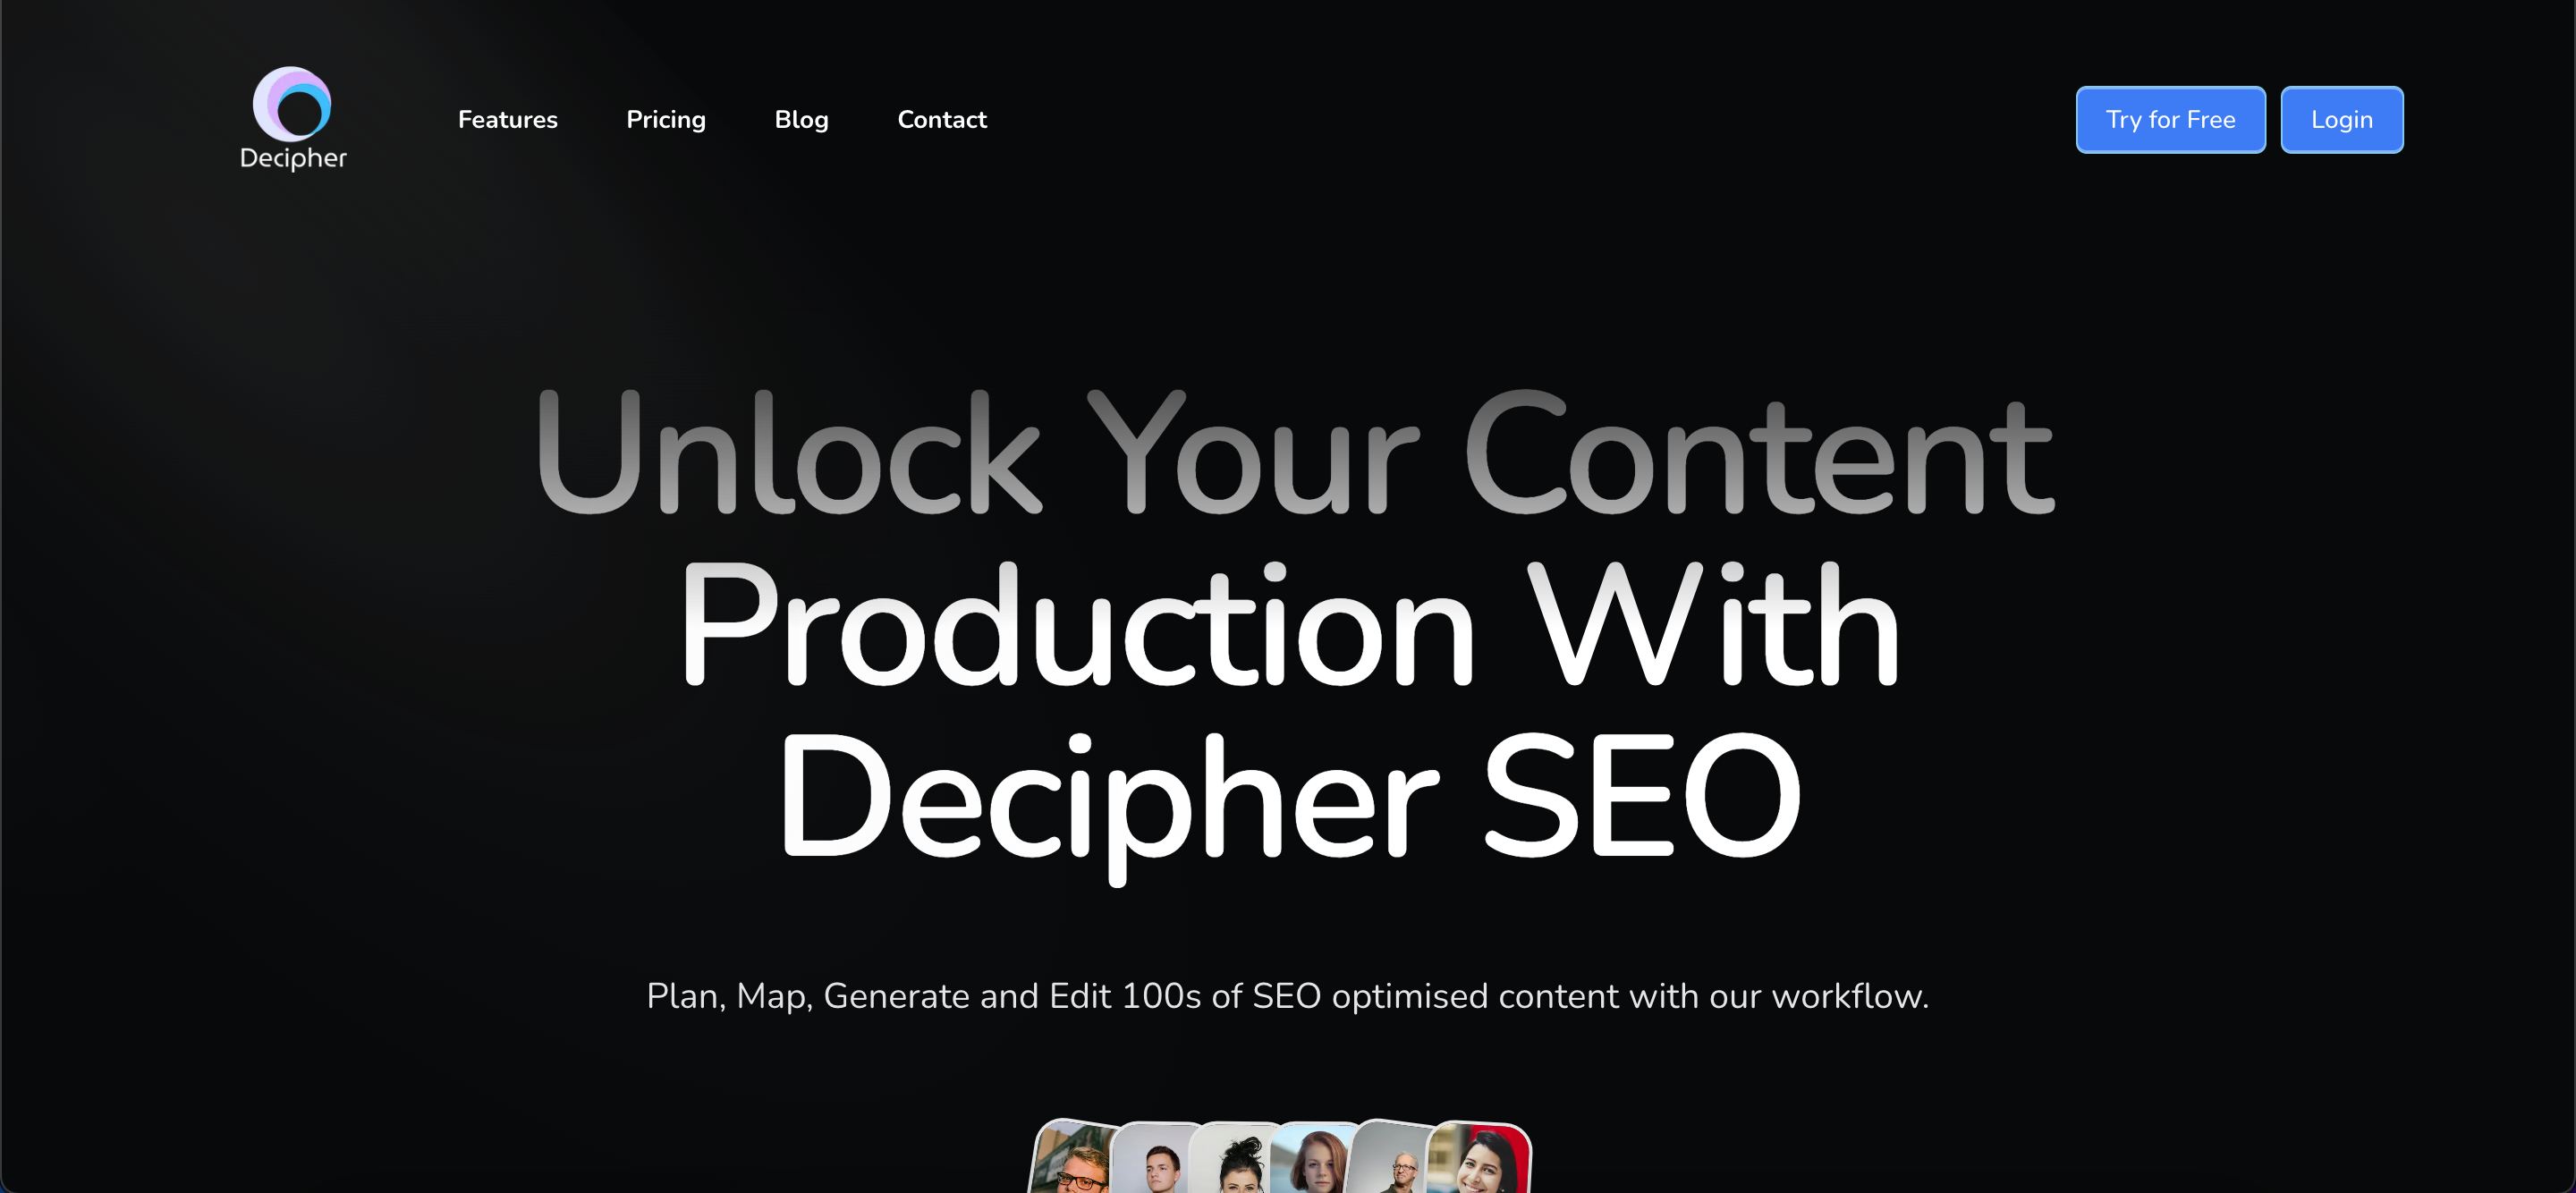Open the Pricing navigation menu item
2576x1193 pixels.
coord(665,118)
